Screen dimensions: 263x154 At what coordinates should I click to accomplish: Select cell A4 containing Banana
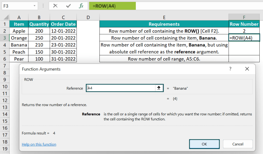click(19, 45)
